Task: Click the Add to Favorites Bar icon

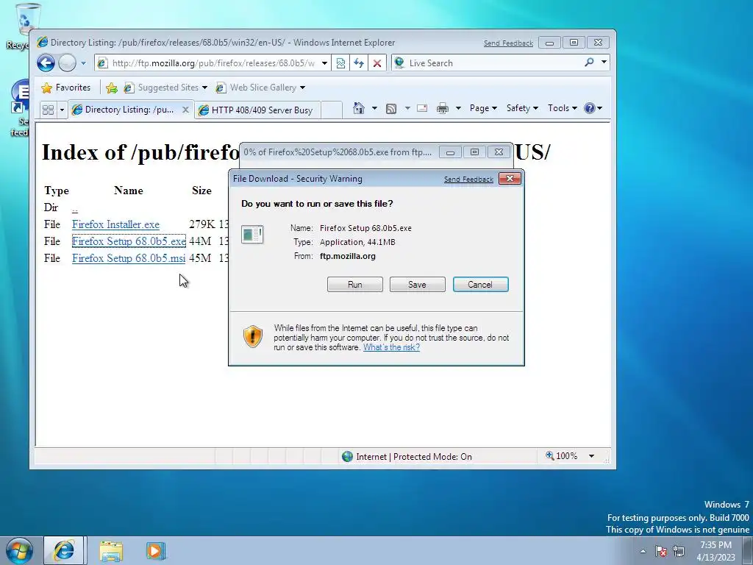Action: click(x=112, y=88)
